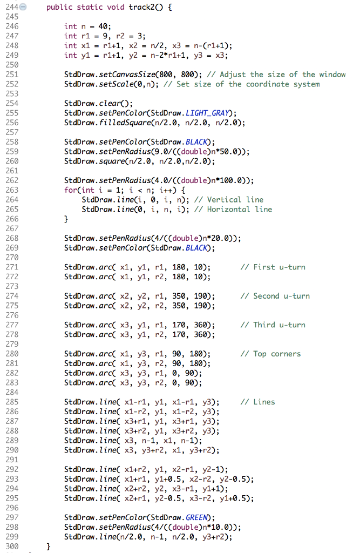This screenshot has height=553, width=360.
Task: Click the line declaring y1, y2, y3
Action: tap(146, 56)
